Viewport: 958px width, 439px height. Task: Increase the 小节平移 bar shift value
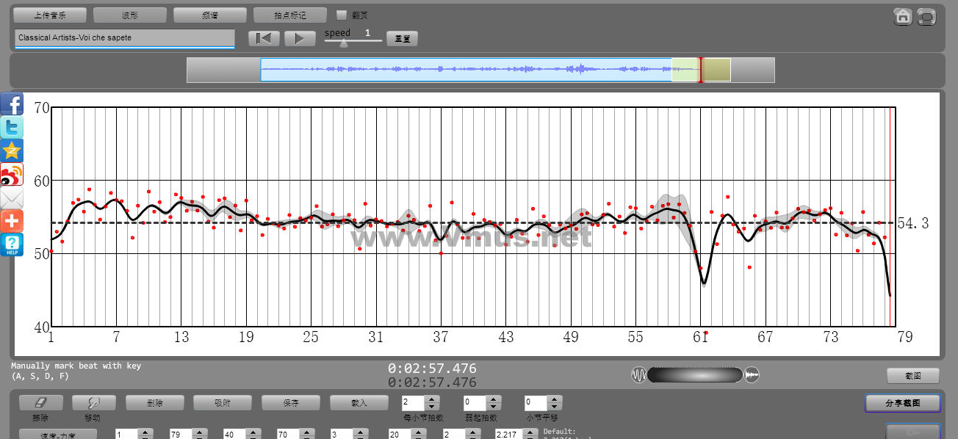(x=555, y=399)
